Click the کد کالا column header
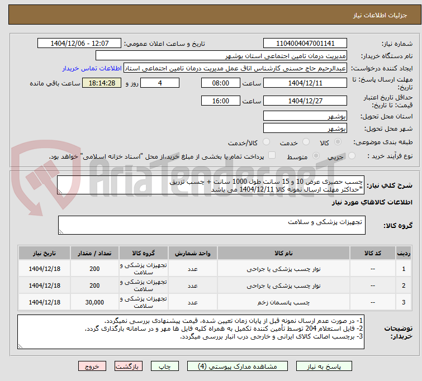 (373, 253)
